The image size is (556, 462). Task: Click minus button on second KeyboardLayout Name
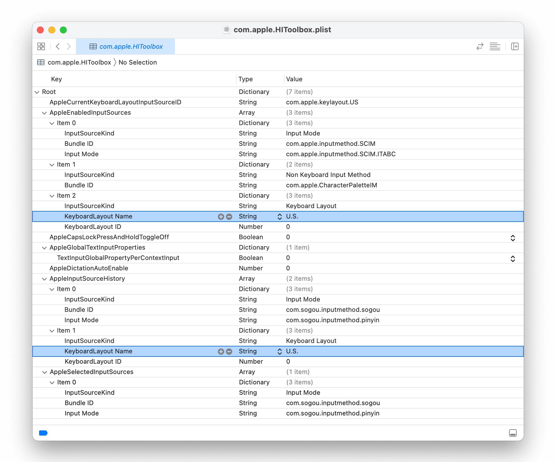[229, 352]
